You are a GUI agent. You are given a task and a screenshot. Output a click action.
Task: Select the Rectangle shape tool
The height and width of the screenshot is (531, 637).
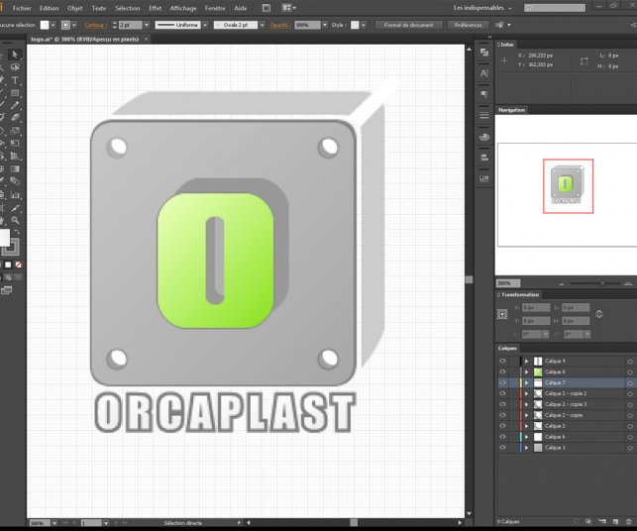(x=15, y=93)
